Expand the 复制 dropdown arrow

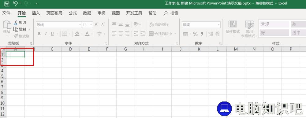[29, 29]
